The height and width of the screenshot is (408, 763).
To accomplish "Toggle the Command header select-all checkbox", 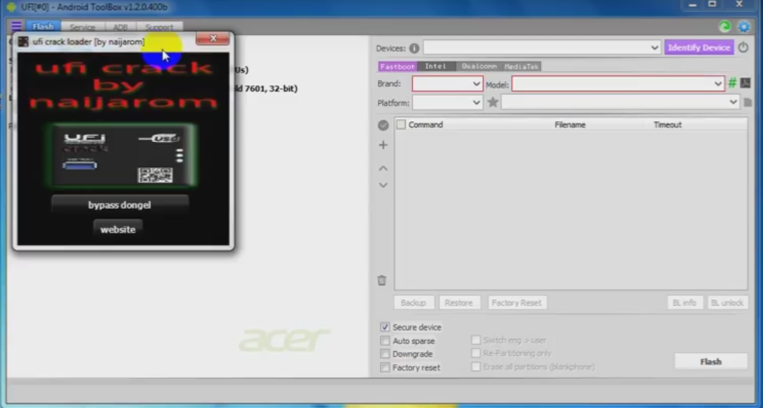I will pos(401,125).
